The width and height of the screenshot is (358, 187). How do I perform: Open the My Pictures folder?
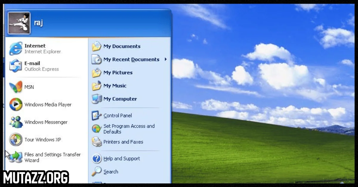[x=118, y=73]
